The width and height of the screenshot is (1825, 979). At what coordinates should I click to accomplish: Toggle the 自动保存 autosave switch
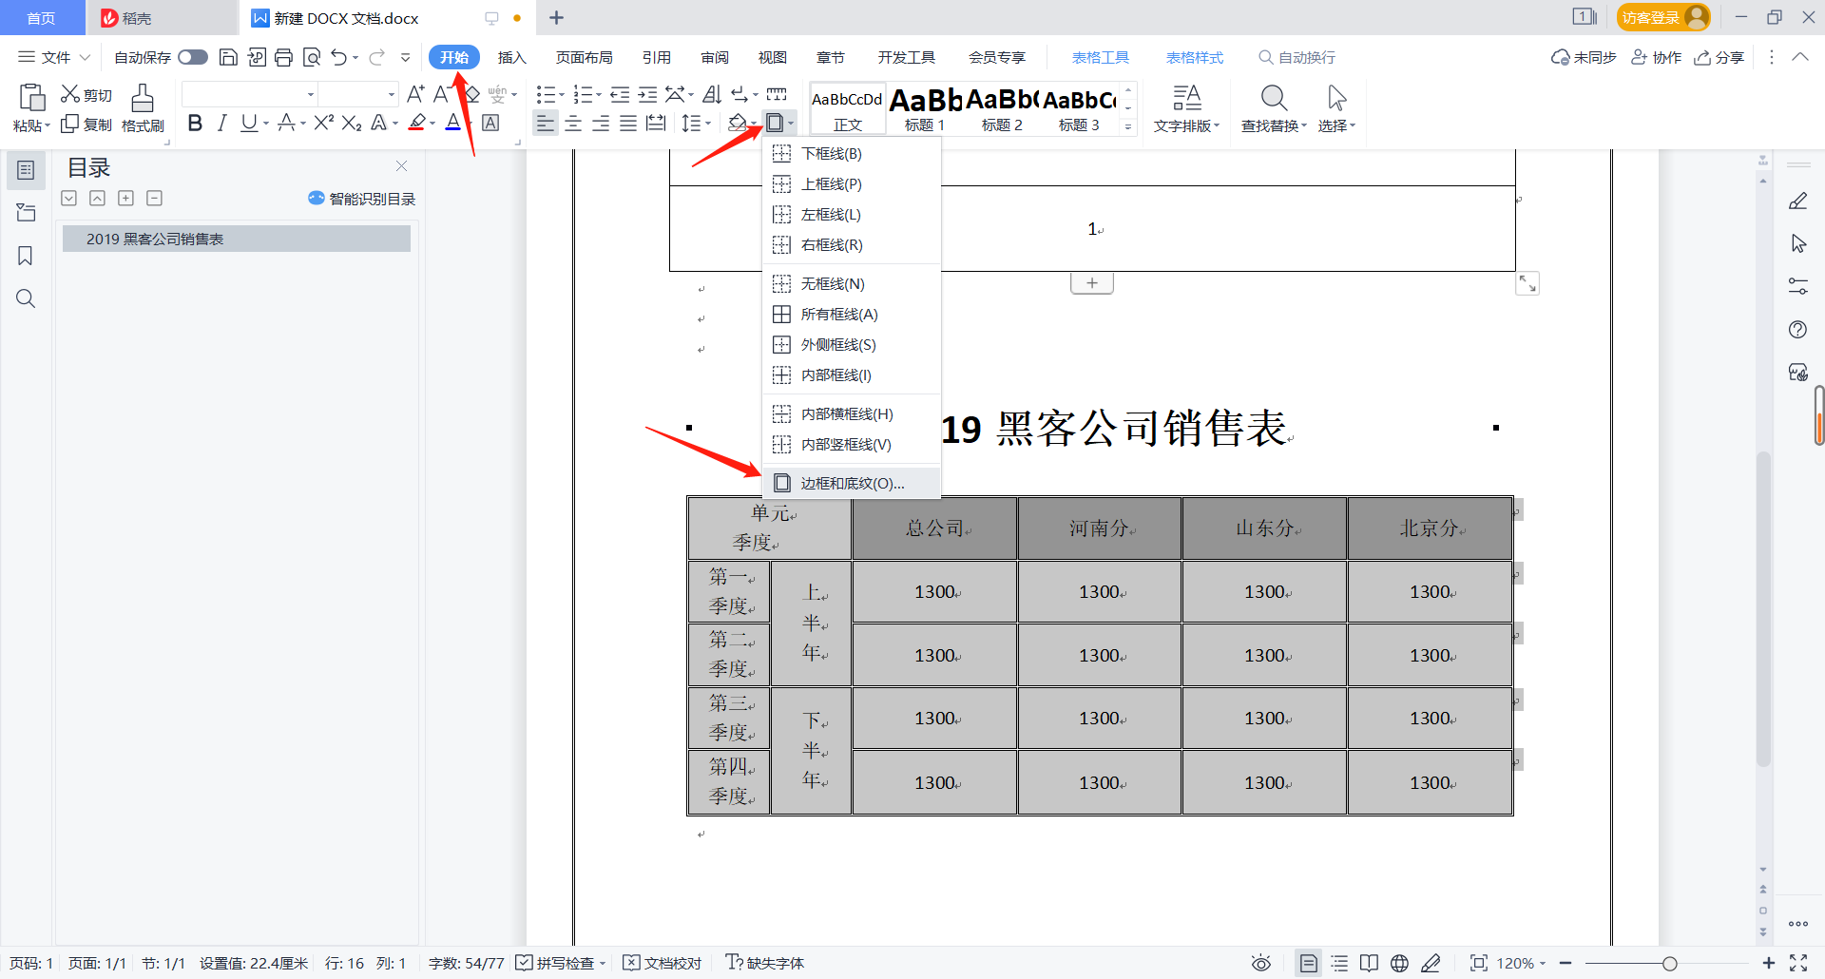pyautogui.click(x=192, y=57)
